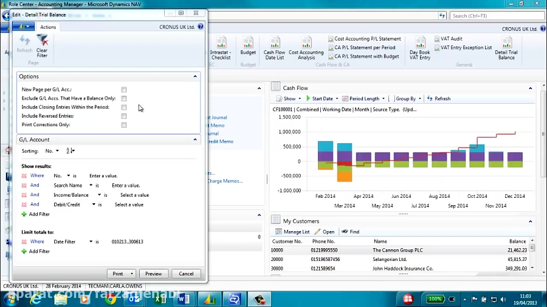Open Show dropdown in Cash Flow
This screenshot has width=547, height=307.
[300, 98]
